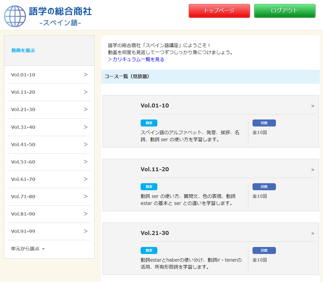Screen dimensions: 323x282
Task: Click the arrow beside sidebar Vol.31-40
Action: click(86, 127)
